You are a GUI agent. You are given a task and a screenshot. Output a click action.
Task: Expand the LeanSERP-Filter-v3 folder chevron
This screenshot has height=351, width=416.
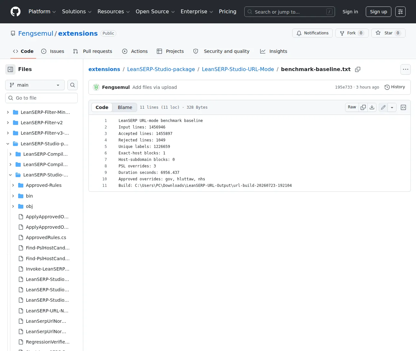8,133
